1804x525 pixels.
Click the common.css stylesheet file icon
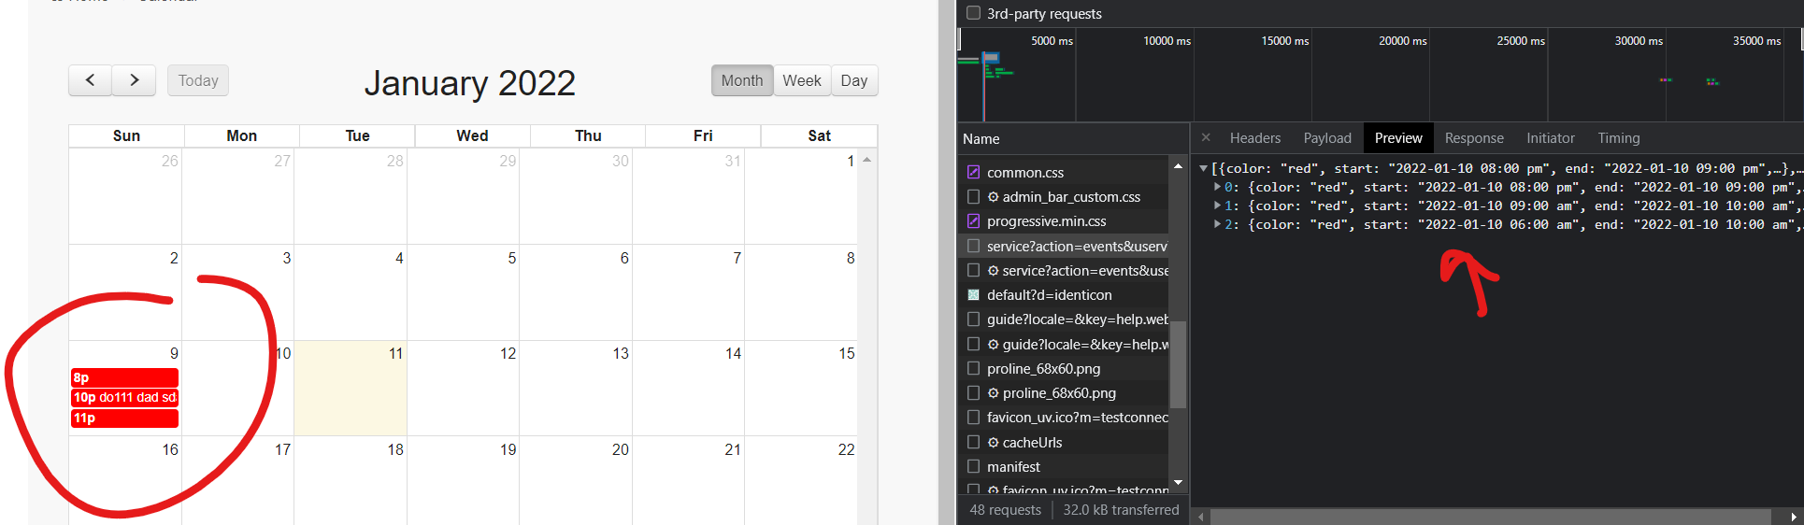click(973, 172)
